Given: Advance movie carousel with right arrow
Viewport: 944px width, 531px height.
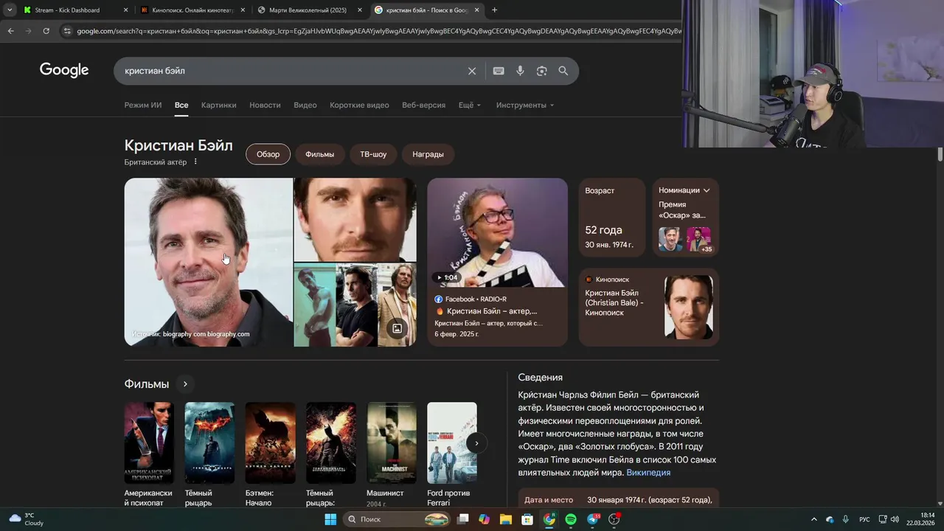Looking at the screenshot, I should click(476, 443).
